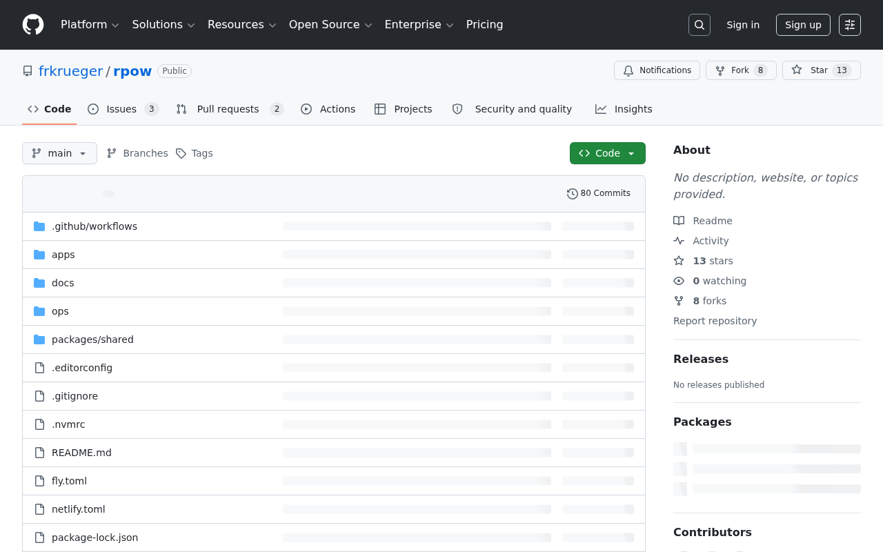Open the packages/shared folder
Viewport: 883px width, 552px height.
tap(92, 339)
